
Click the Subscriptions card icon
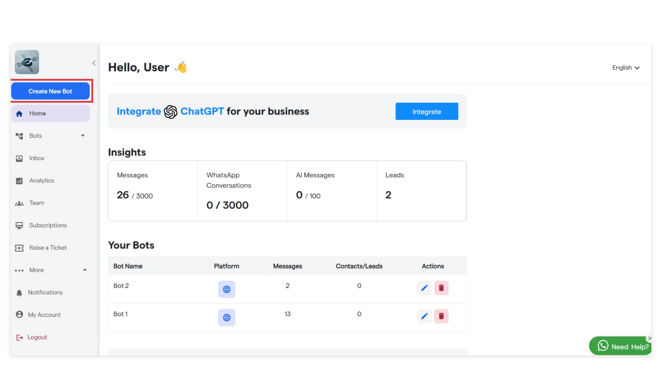tap(20, 226)
